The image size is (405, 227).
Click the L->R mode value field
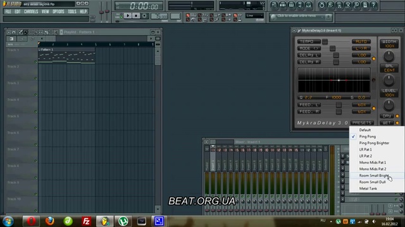361,48
